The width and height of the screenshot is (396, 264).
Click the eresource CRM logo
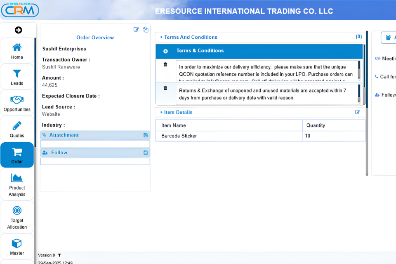tap(20, 9)
